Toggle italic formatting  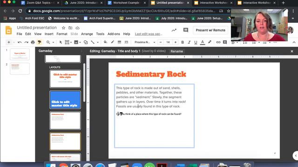189,42
